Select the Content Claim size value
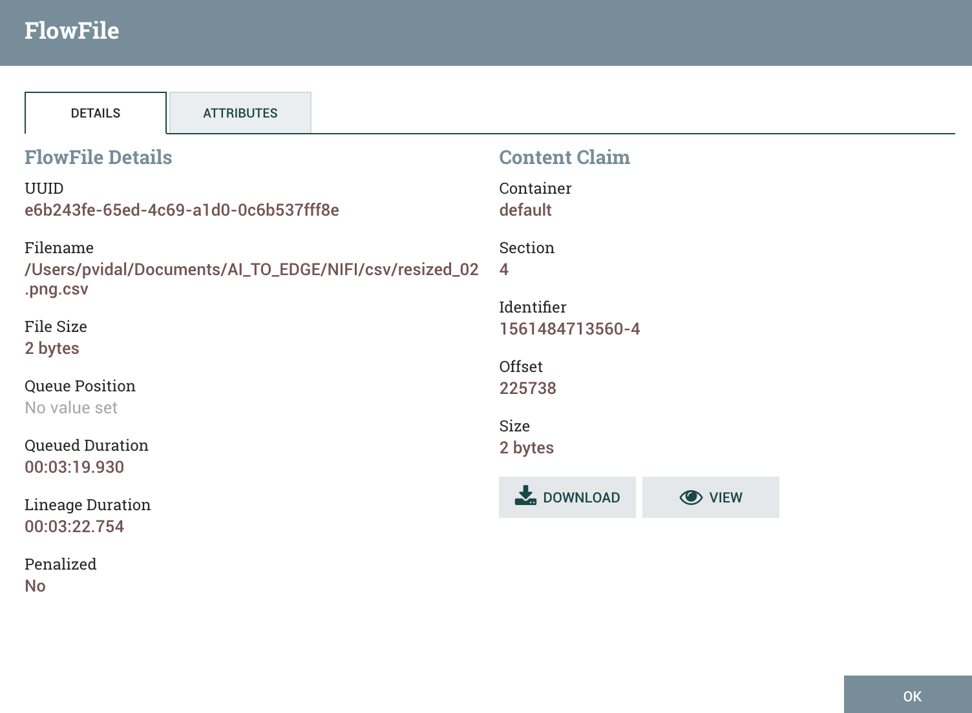 click(x=526, y=447)
